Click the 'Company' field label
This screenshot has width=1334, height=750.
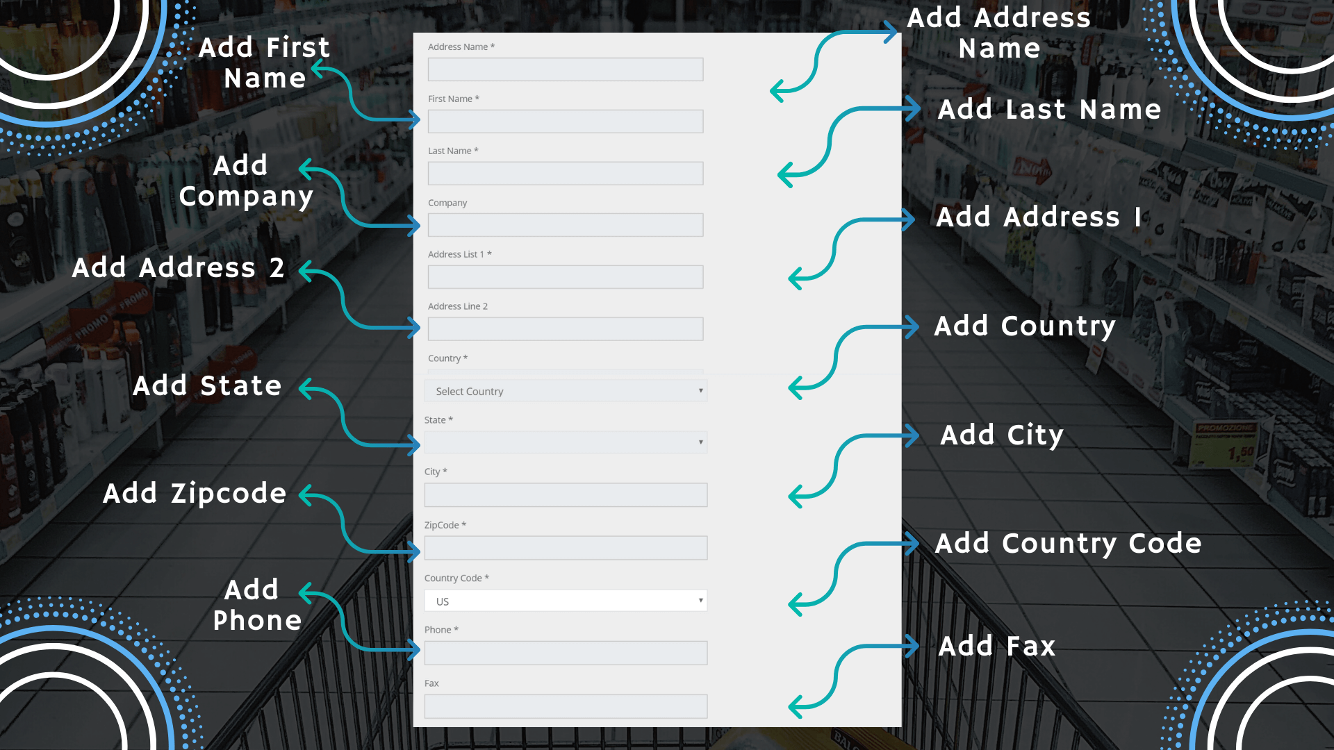[x=447, y=203]
